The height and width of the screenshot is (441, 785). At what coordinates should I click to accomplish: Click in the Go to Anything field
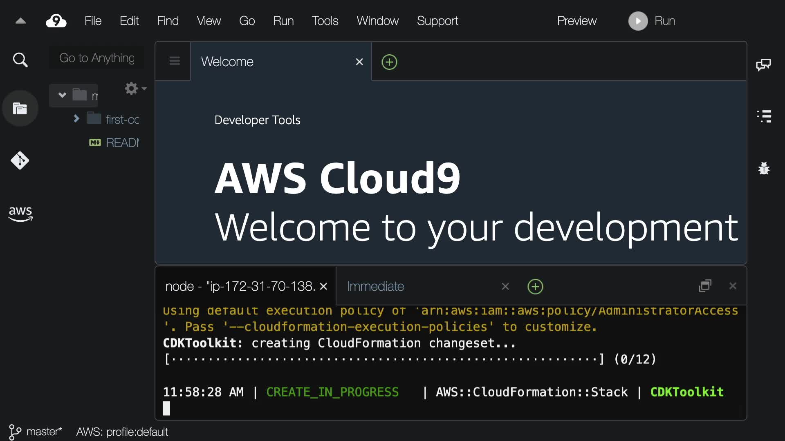click(97, 58)
